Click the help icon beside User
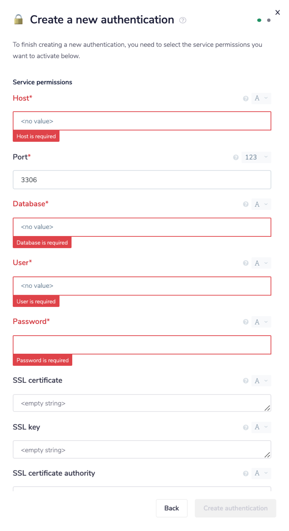Viewport: 289px width, 531px height. (x=245, y=263)
